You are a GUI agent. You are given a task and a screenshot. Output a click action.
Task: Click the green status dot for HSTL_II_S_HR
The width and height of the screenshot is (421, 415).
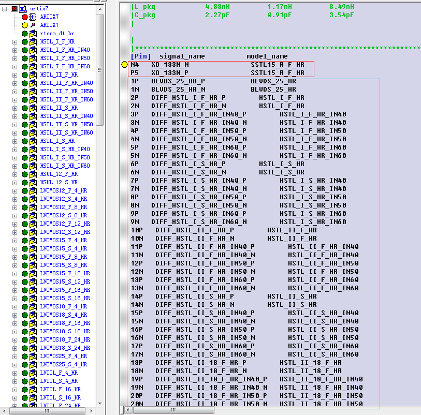pos(25,108)
